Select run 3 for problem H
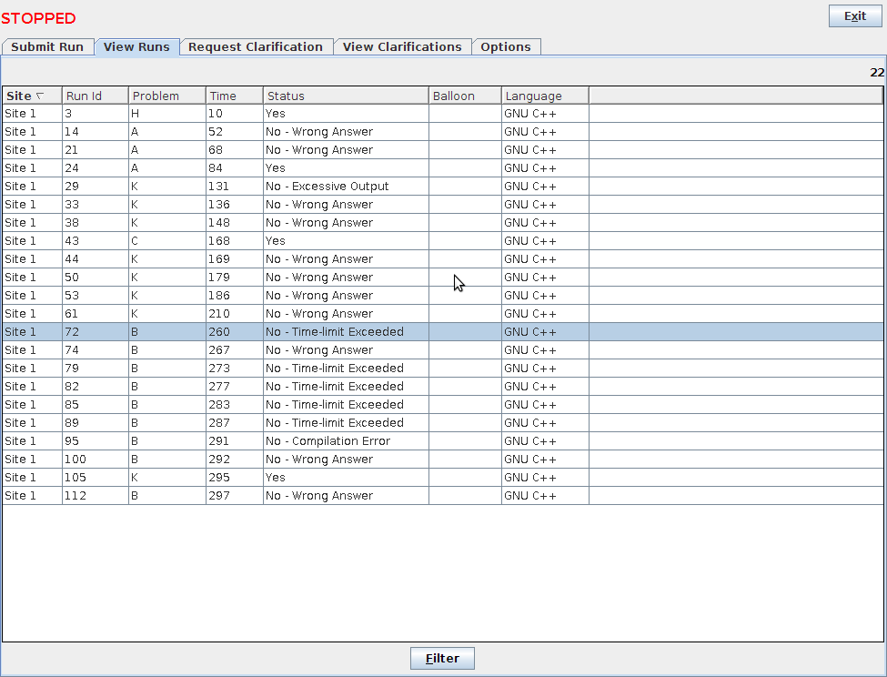 tap(273, 114)
